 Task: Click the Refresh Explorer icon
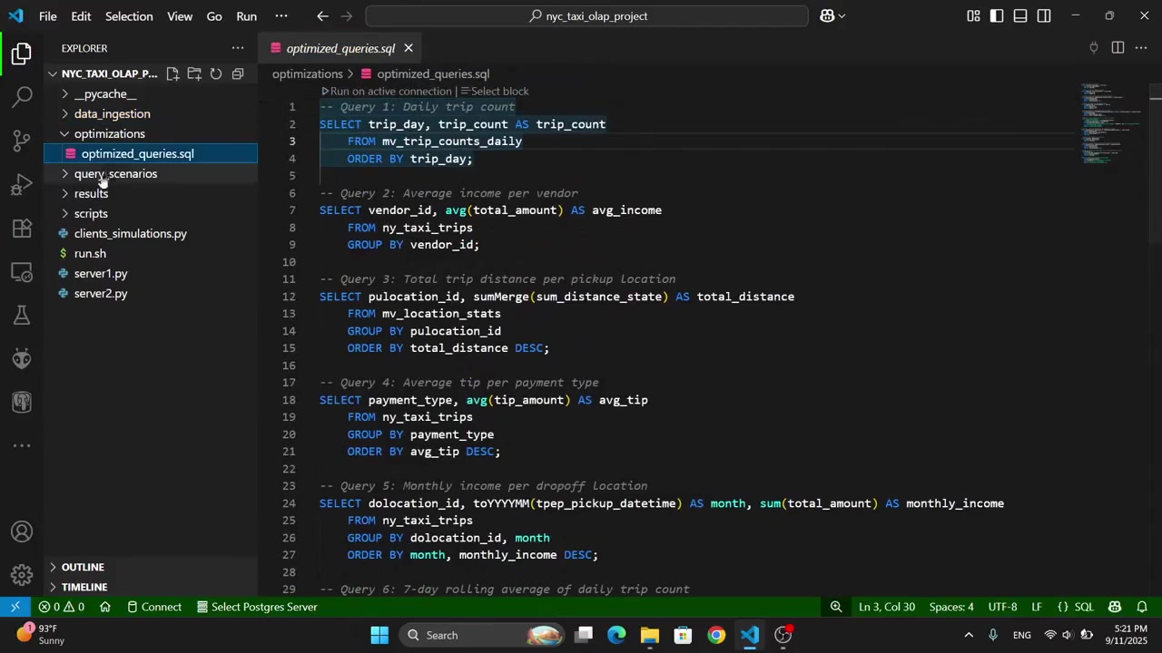(216, 73)
